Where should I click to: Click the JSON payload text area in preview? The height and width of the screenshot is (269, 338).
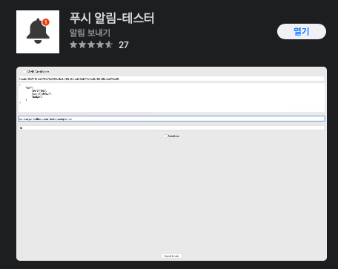[171, 97]
